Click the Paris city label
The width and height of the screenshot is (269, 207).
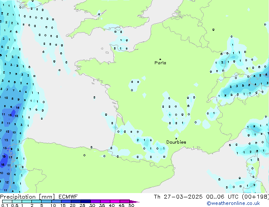pos(160,63)
